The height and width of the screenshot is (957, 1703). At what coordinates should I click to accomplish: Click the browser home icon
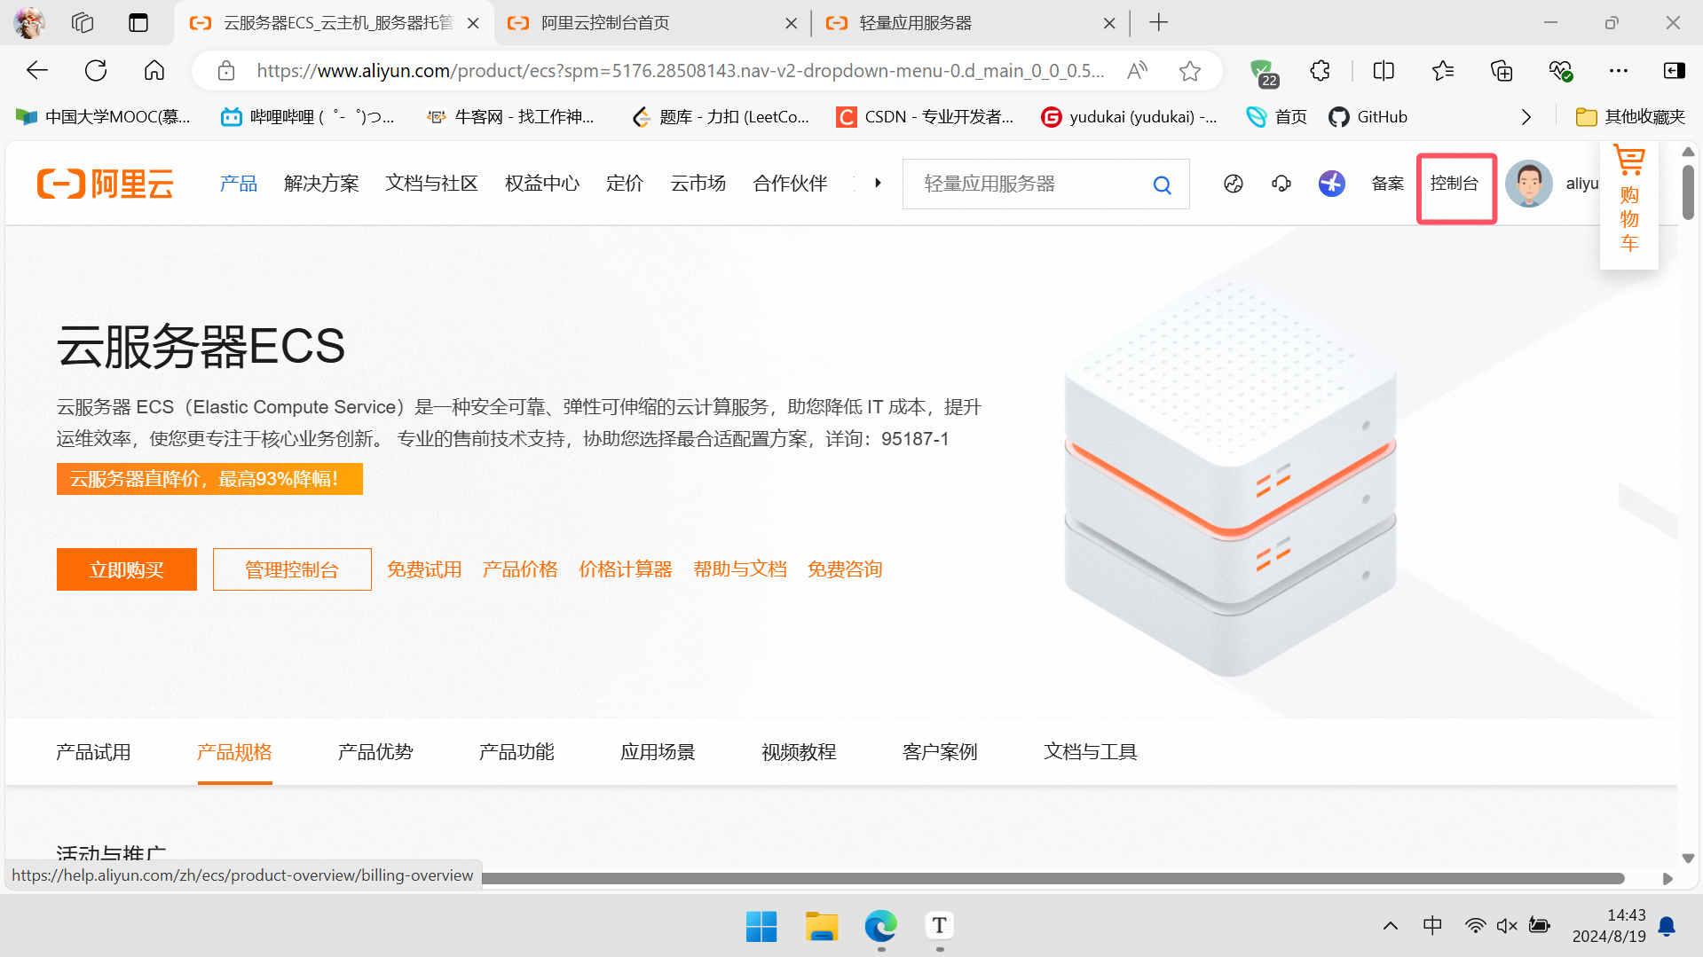pyautogui.click(x=154, y=71)
